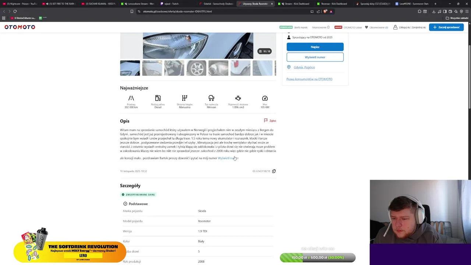The image size is (471, 265).
Task: Open Prawa konsumentów na OTOMOTO link
Action: (x=309, y=79)
